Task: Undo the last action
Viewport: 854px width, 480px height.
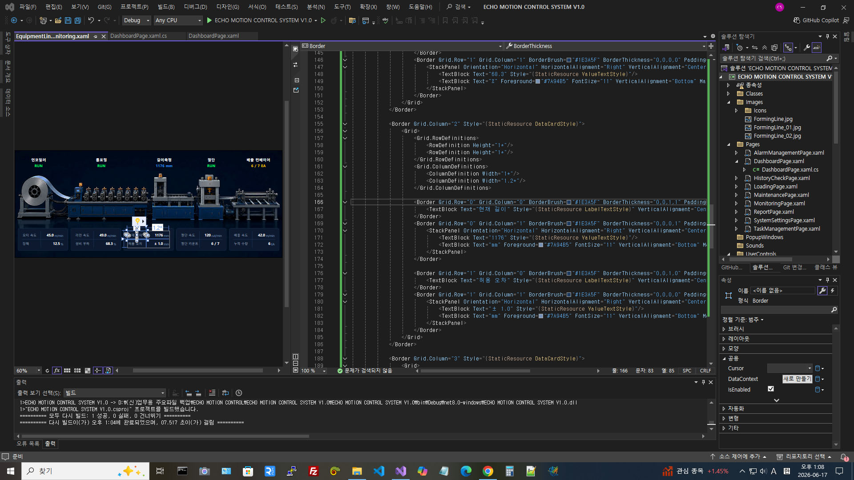Action: [x=91, y=20]
